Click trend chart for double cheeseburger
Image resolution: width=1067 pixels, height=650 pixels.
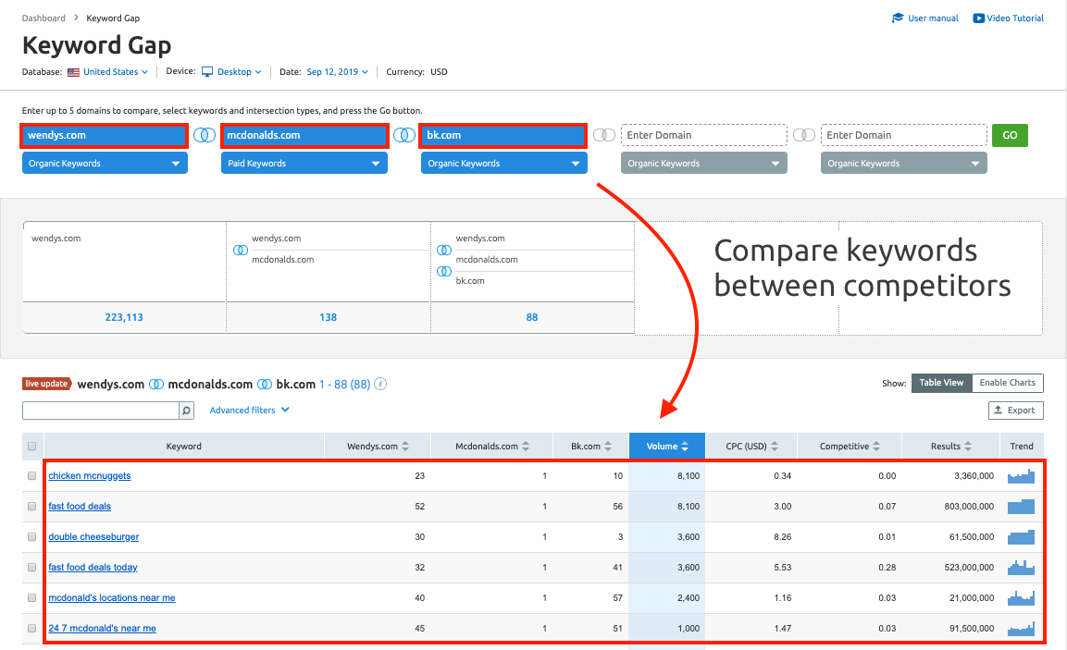click(x=1021, y=537)
